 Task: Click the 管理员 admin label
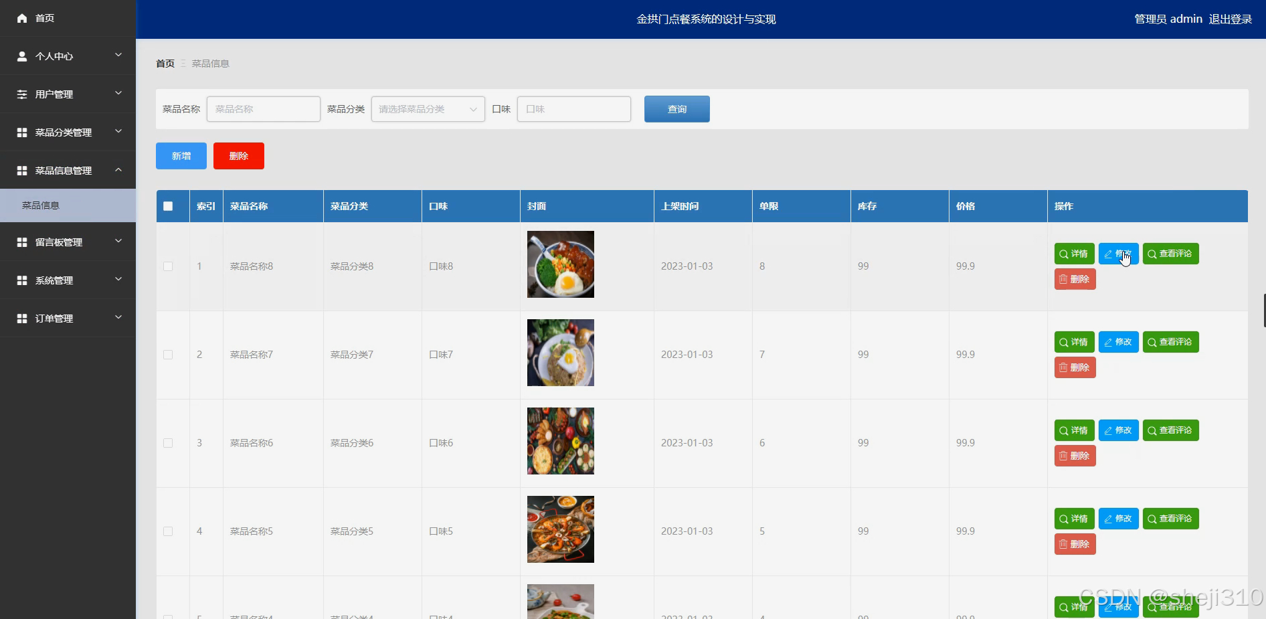1168,19
